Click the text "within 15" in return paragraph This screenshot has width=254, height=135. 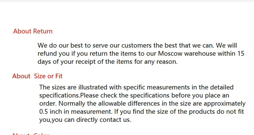[x=231, y=53]
